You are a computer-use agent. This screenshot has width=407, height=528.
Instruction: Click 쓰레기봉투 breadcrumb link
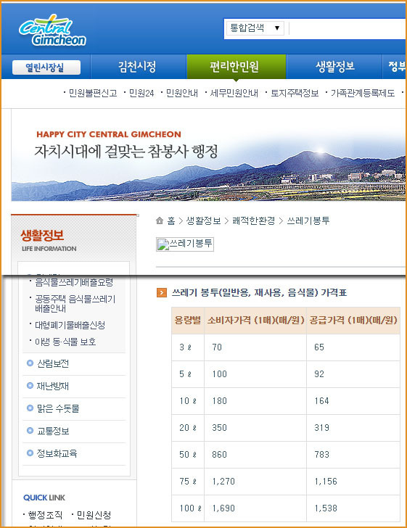pos(308,221)
